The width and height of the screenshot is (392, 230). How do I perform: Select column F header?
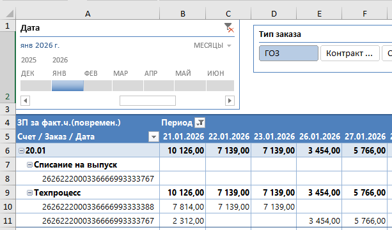[365, 13]
